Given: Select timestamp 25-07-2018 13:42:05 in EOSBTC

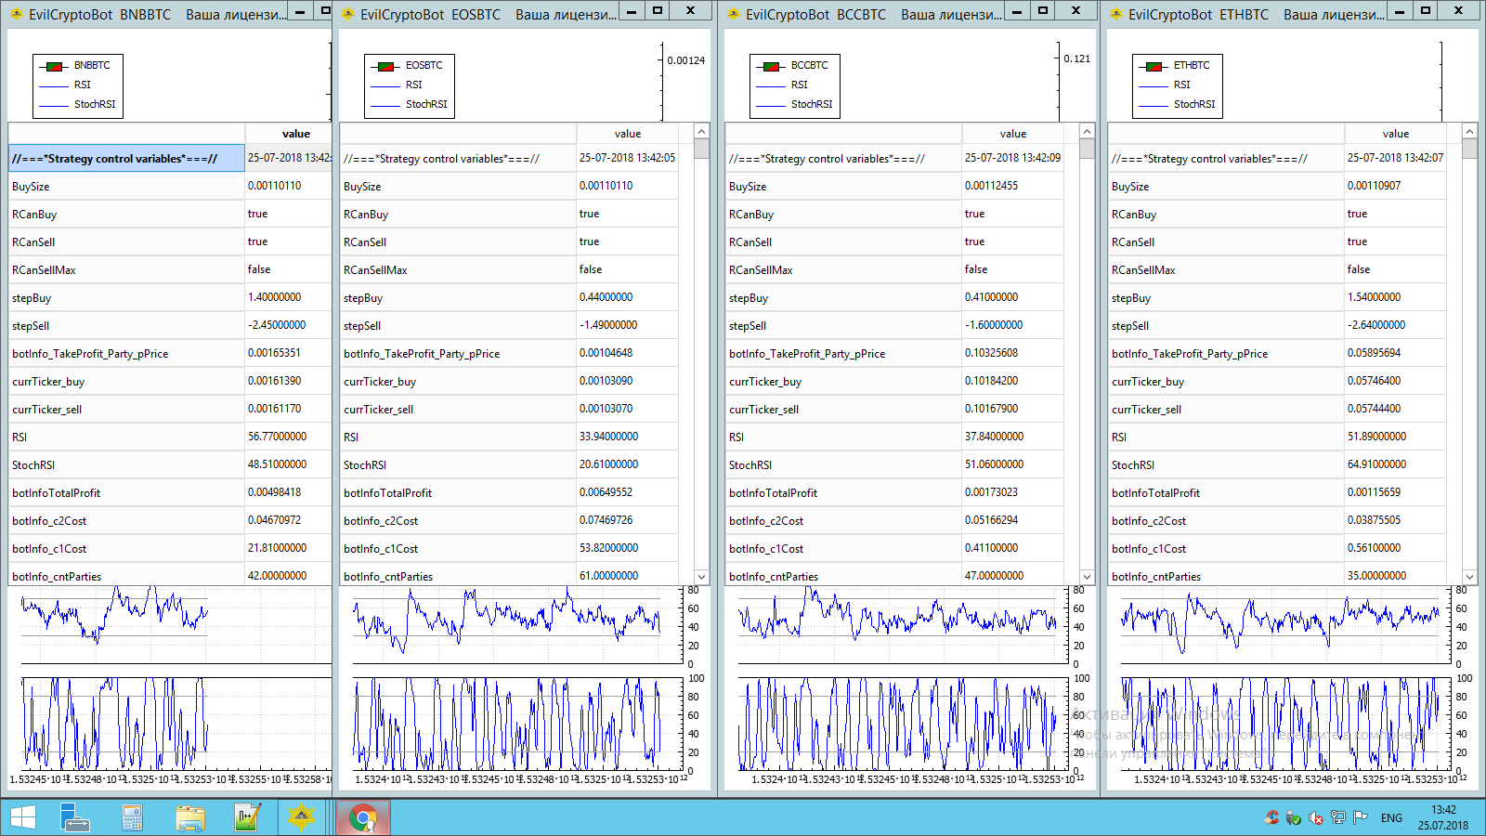Looking at the screenshot, I should (627, 158).
